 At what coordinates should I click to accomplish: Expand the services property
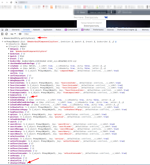pyautogui.click(x=9, y=139)
